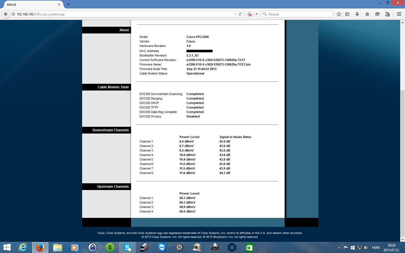
Task: Go to the home page icon
Action: click(x=367, y=14)
